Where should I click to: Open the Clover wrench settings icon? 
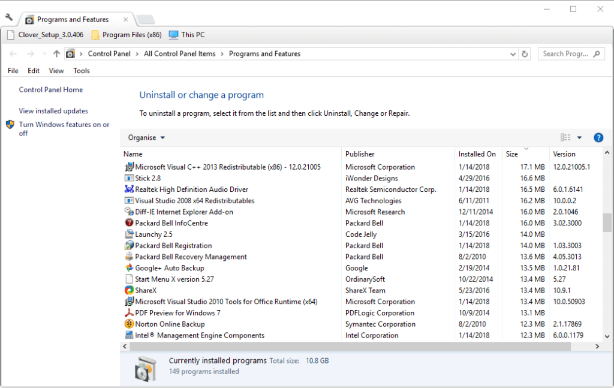[x=9, y=17]
